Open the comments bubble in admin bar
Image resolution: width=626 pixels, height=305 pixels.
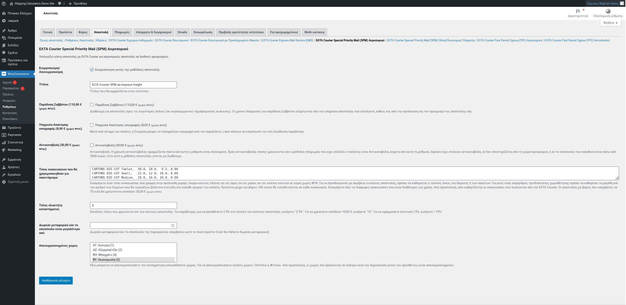point(60,4)
